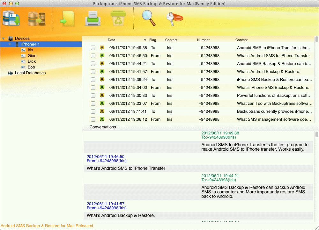The width and height of the screenshot is (319, 230).
Task: Click the recycle bin delete icon
Action: 118,18
